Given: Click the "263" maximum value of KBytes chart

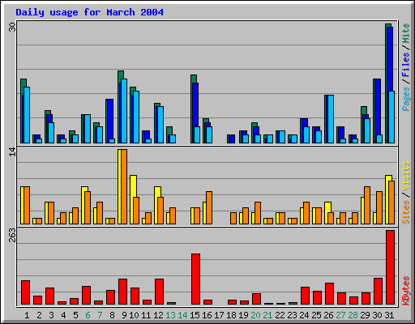Looking at the screenshot, I should (x=12, y=235).
